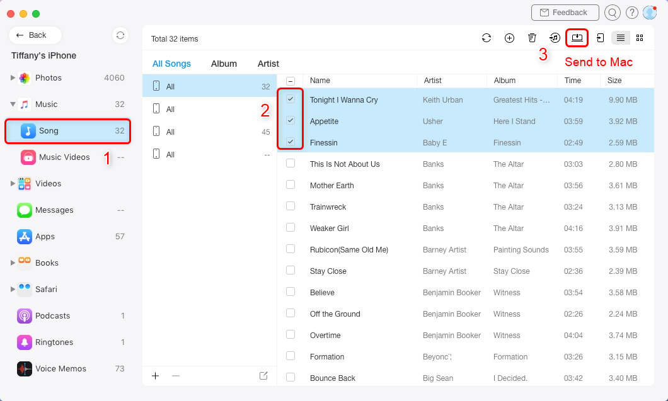
Task: Click the sidebar refresh device icon
Action: 120,35
